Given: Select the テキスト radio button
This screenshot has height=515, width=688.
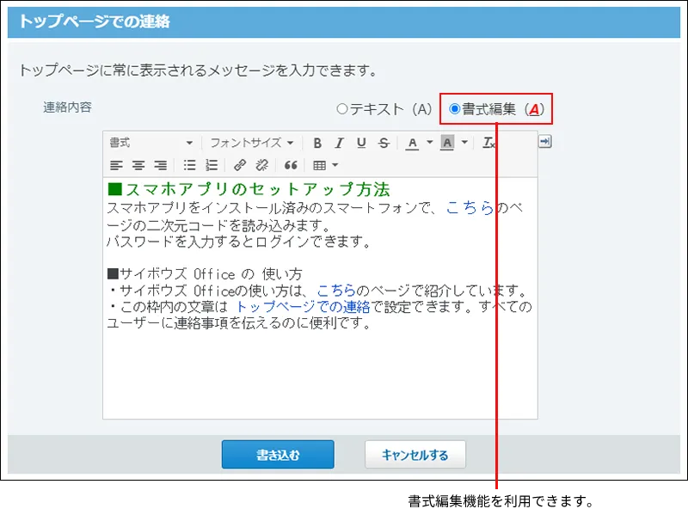Looking at the screenshot, I should click(342, 109).
